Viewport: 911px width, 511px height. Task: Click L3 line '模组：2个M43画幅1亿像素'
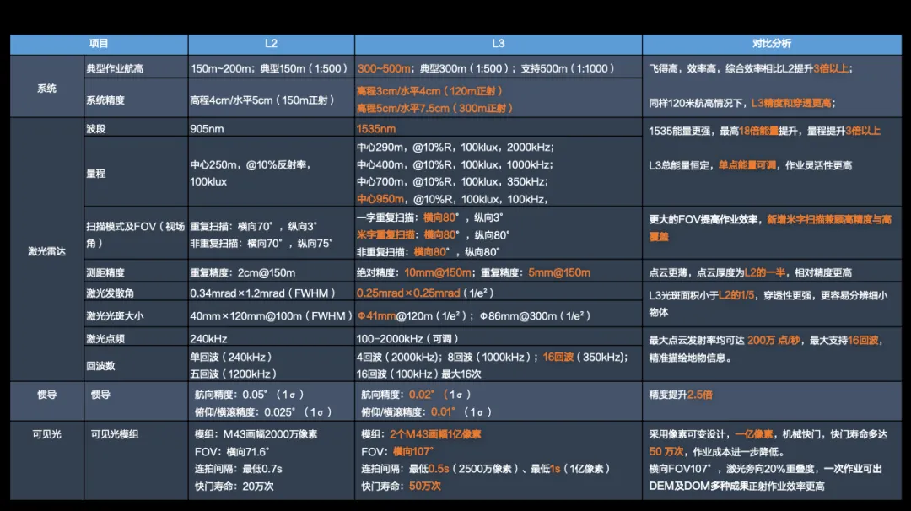click(421, 434)
